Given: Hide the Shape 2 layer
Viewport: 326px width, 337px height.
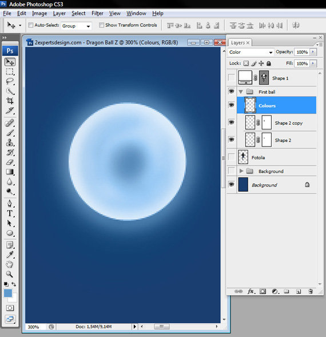Looking at the screenshot, I should (231, 140).
